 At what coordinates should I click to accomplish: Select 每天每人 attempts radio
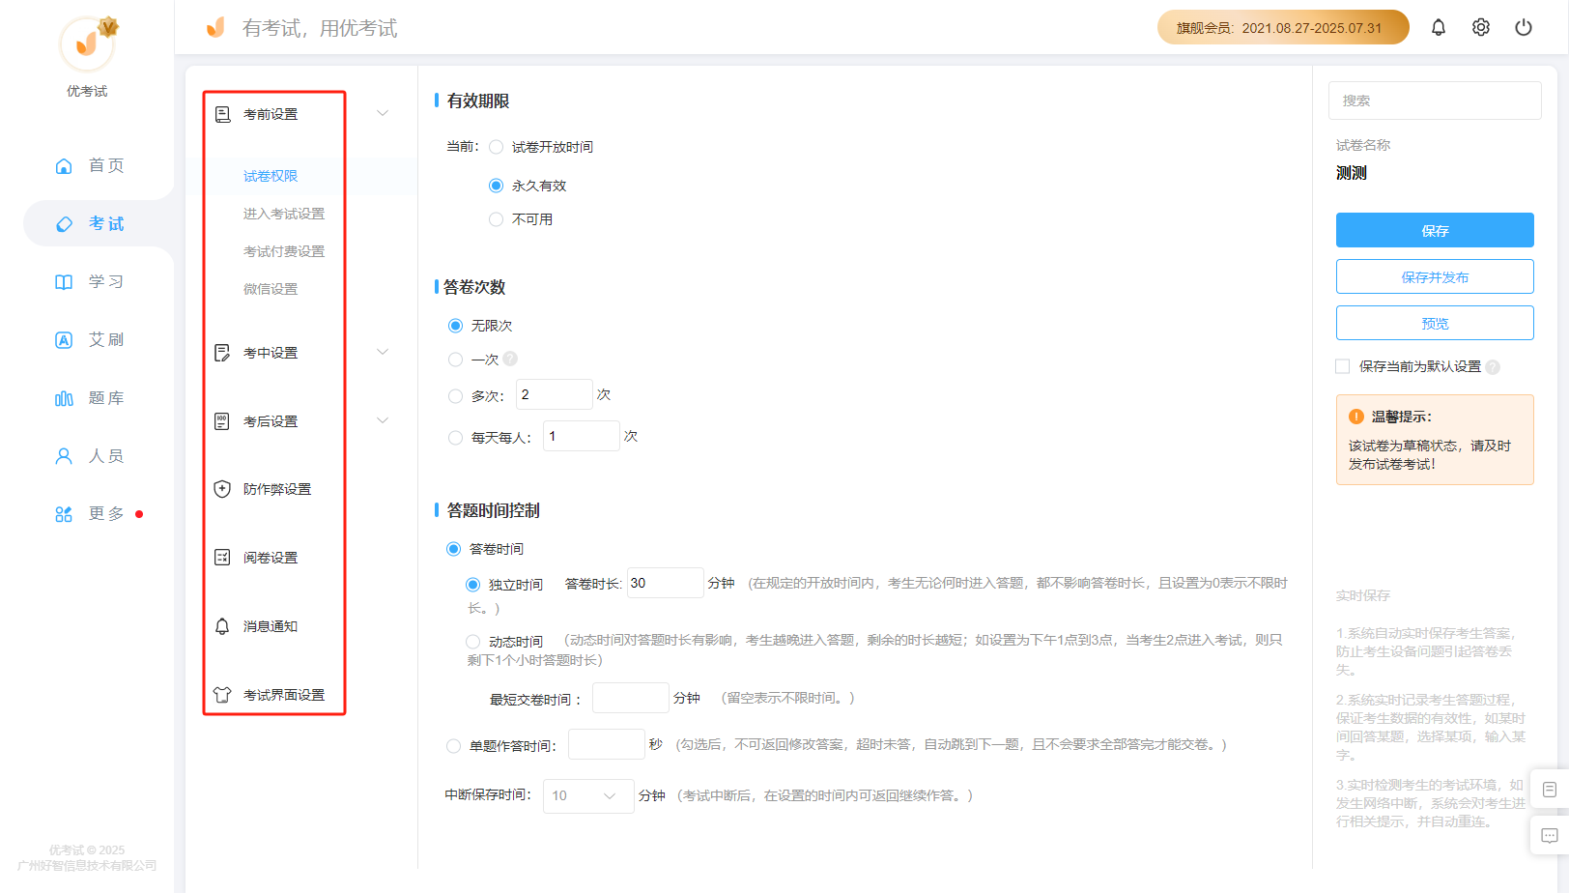[455, 438]
